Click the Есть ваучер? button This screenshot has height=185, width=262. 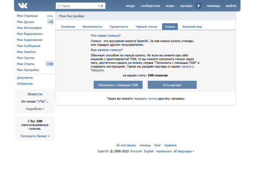click(x=172, y=85)
